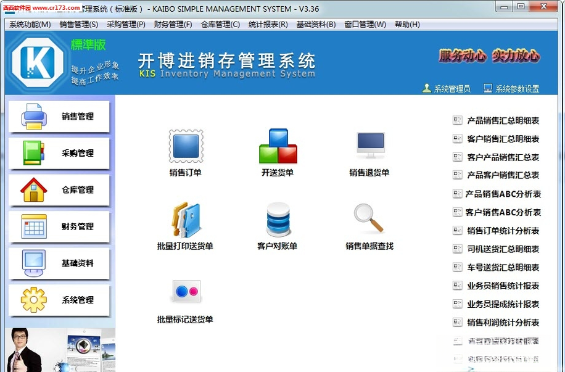Viewport: 565px width, 372px height.
Task: Click the report icon beside 客户产品销售汇总表
Action: [x=458, y=157]
